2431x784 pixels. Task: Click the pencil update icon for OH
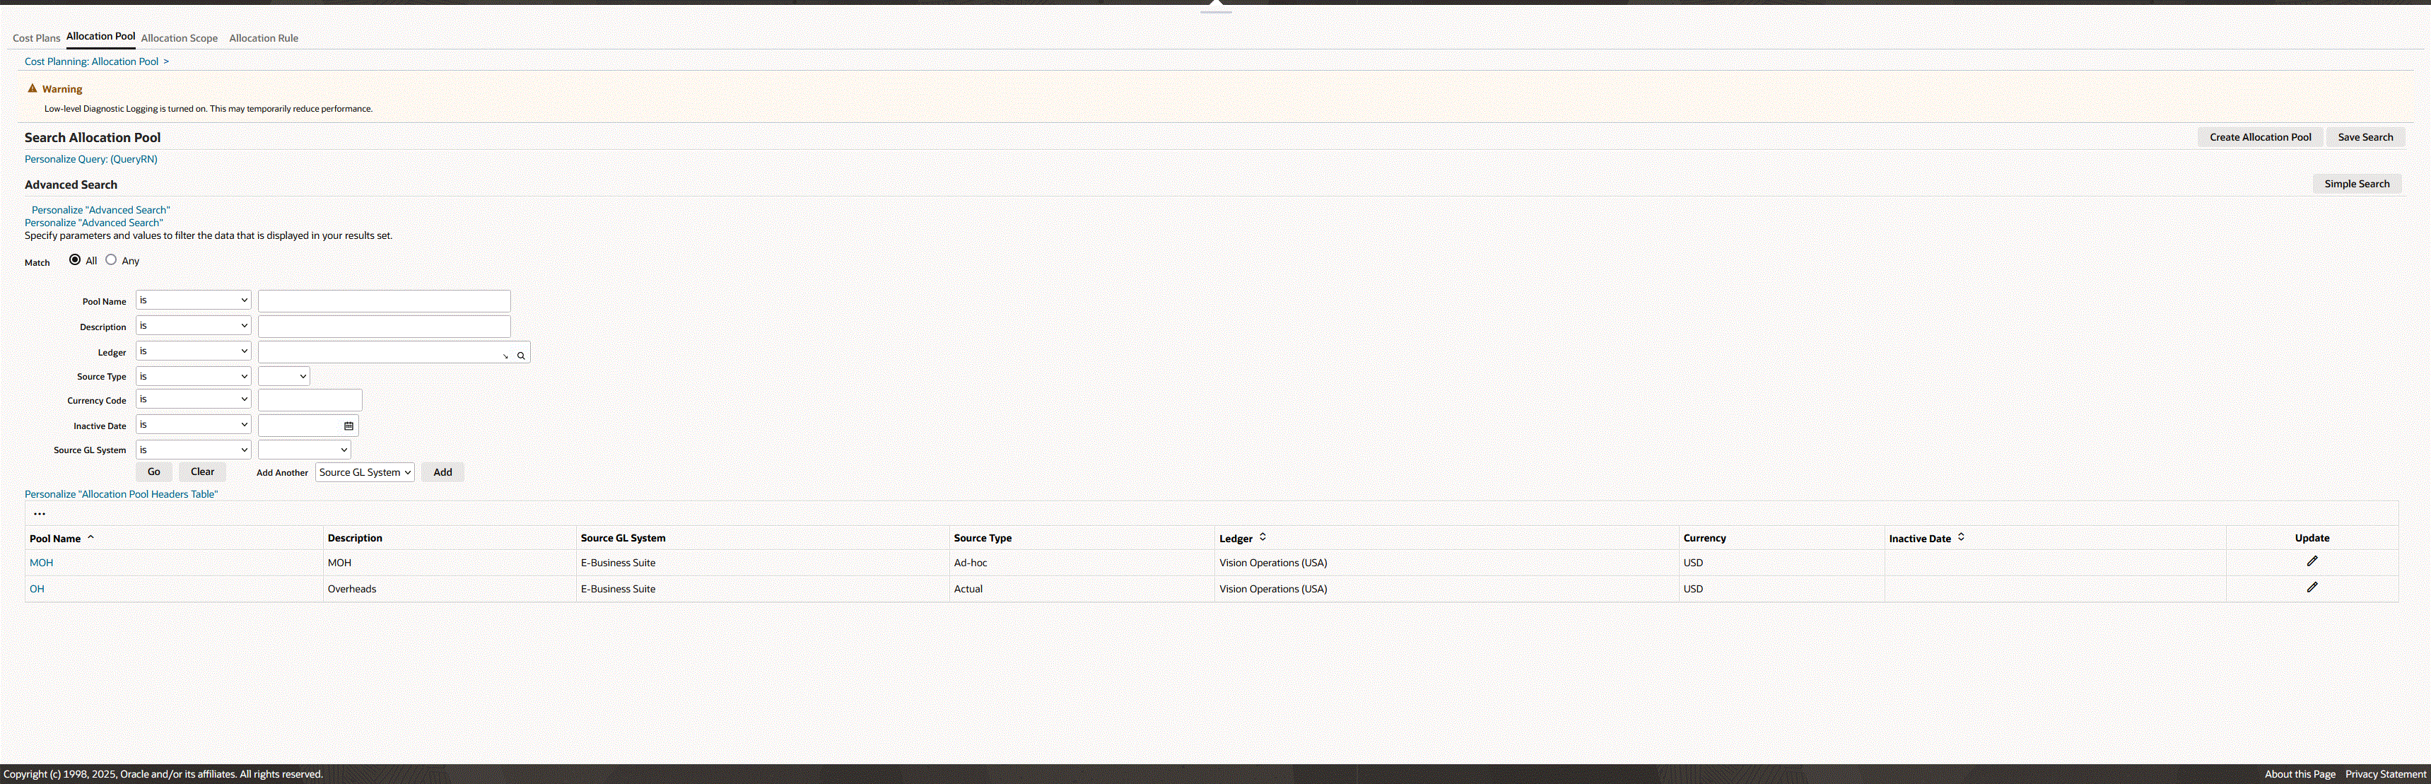2311,587
